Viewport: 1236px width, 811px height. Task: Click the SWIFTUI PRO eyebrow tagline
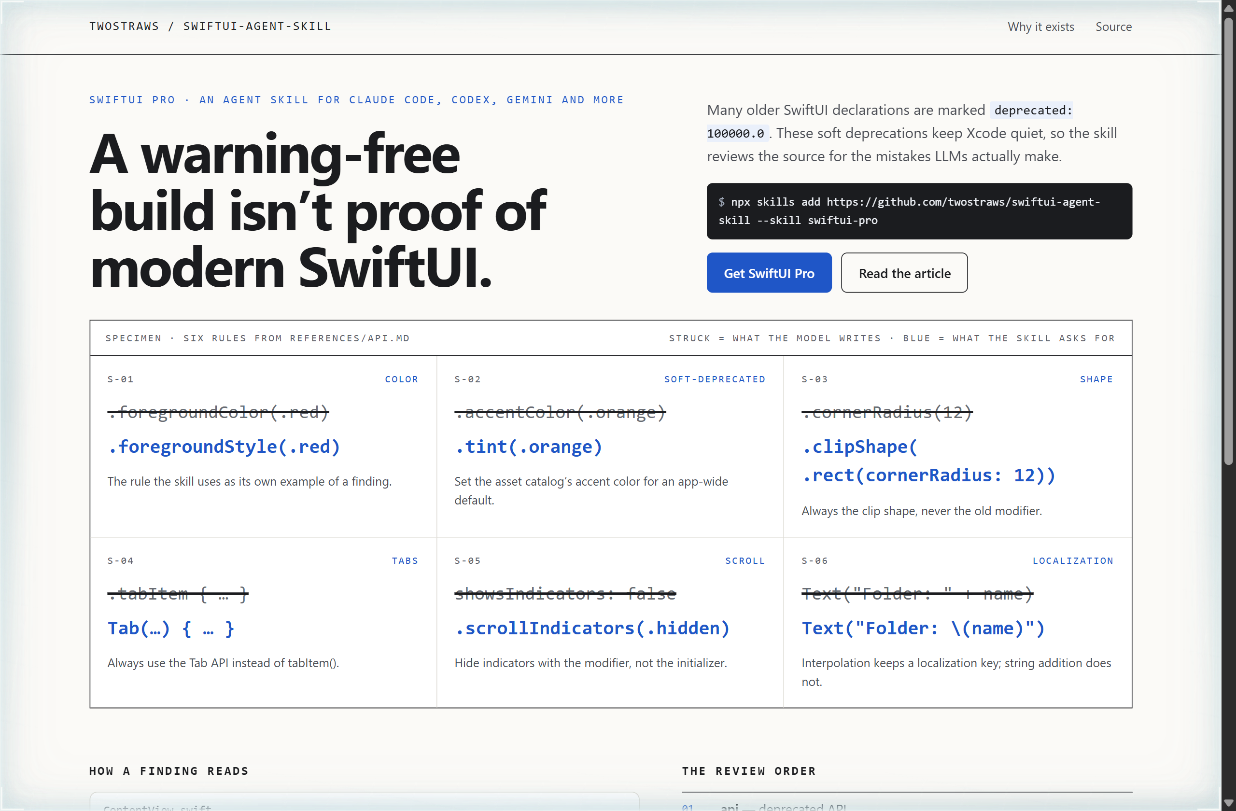356,100
